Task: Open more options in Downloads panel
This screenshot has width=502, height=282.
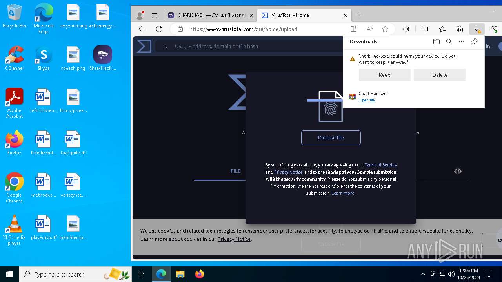Action: (462, 42)
